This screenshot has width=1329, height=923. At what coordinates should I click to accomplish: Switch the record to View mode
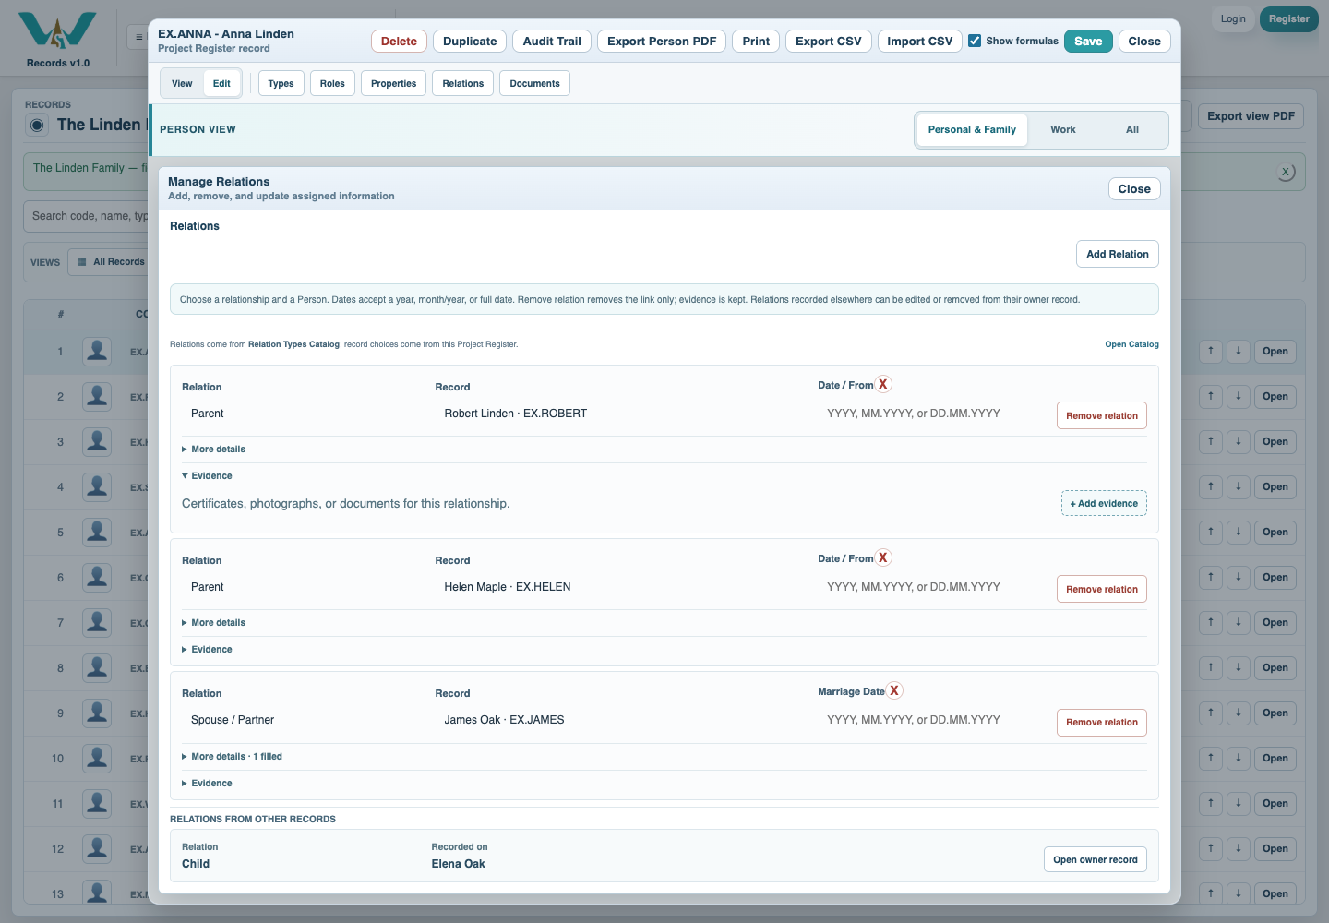pyautogui.click(x=182, y=83)
